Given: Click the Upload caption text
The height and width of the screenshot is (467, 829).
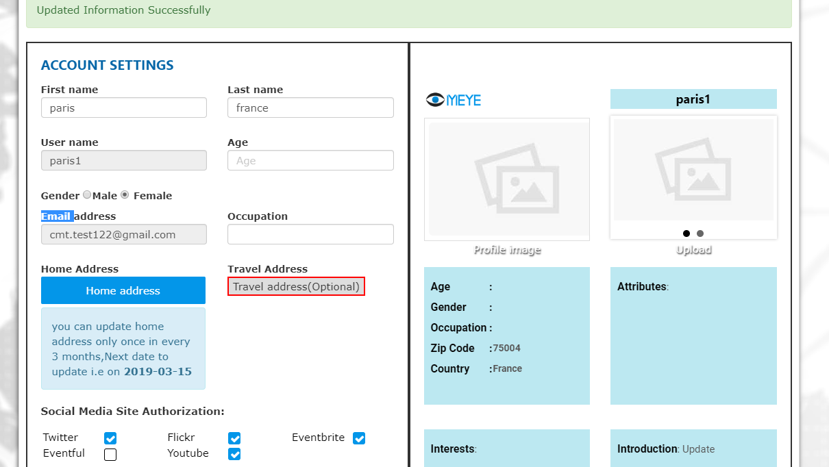Looking at the screenshot, I should click(x=693, y=250).
